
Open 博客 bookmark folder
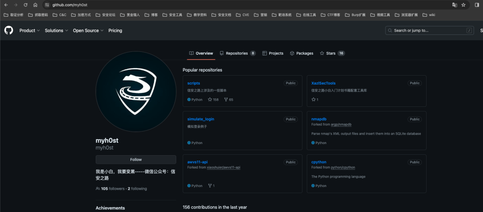pyautogui.click(x=151, y=15)
